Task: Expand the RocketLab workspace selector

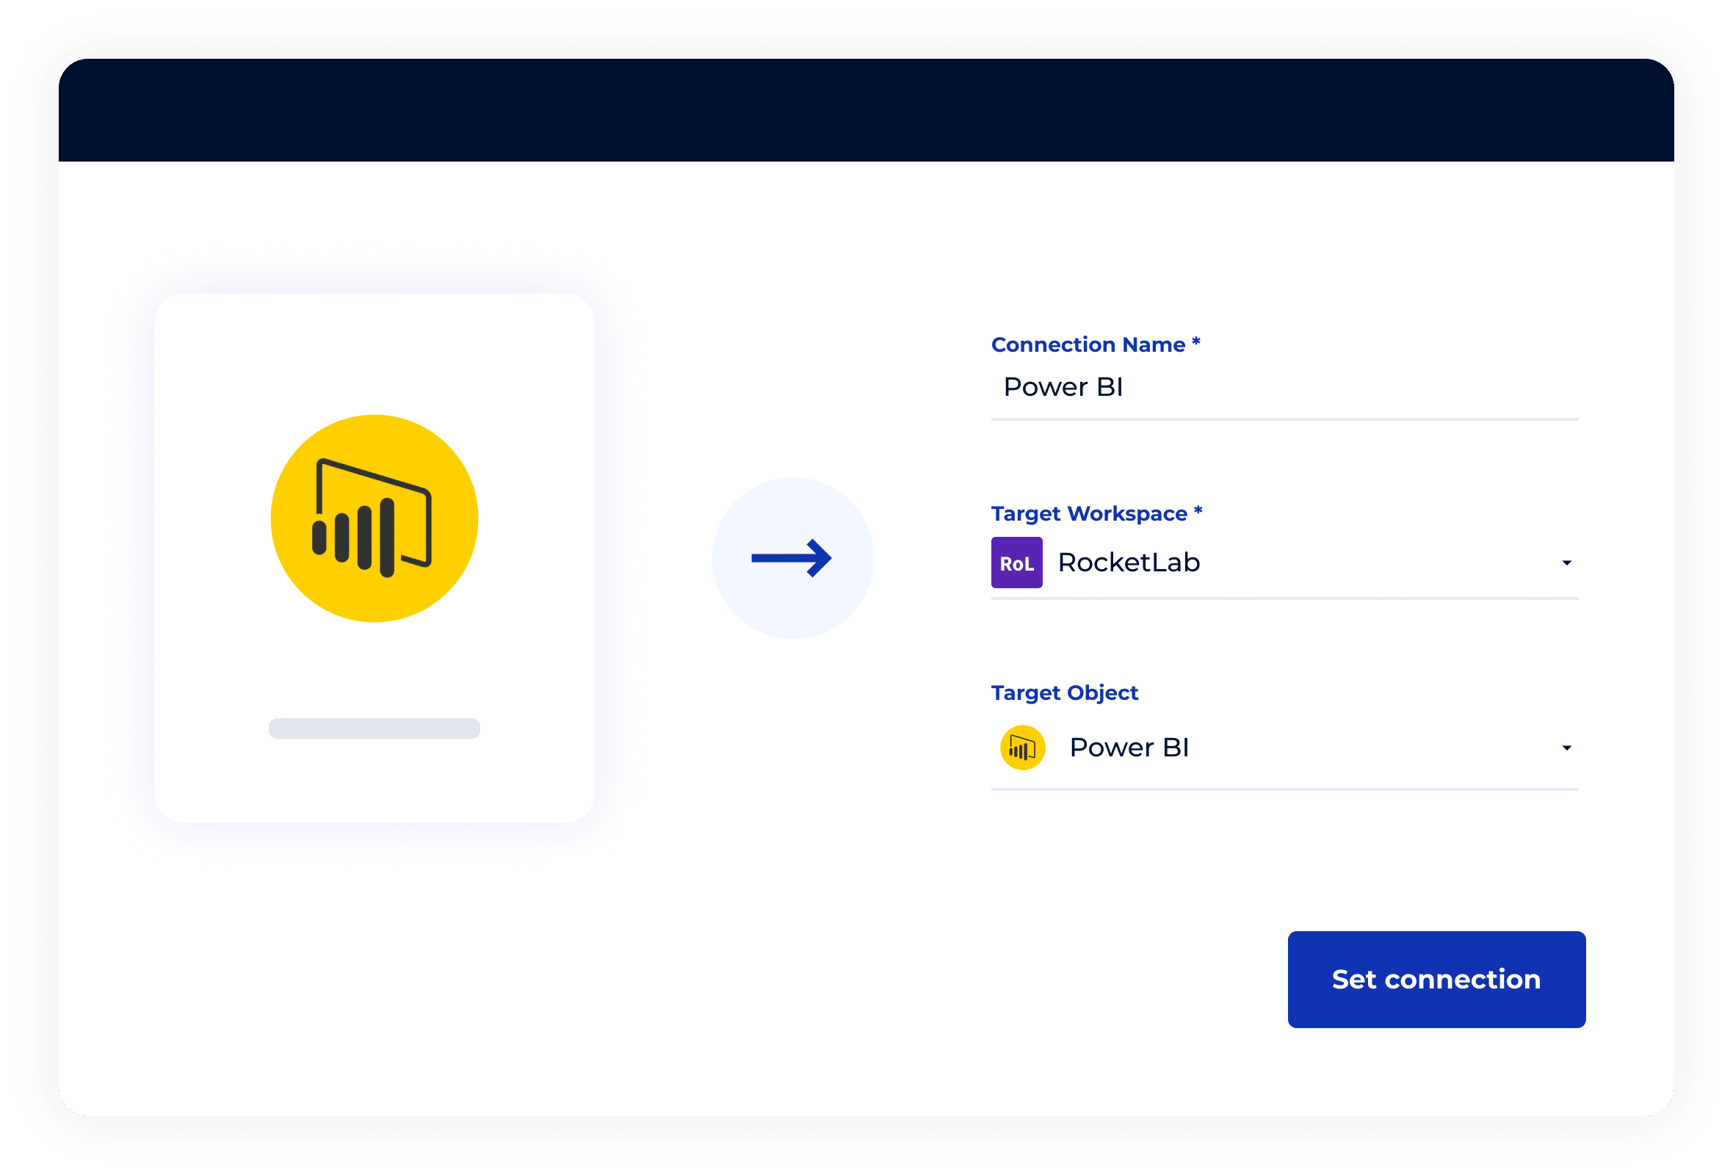Action: (x=1566, y=562)
